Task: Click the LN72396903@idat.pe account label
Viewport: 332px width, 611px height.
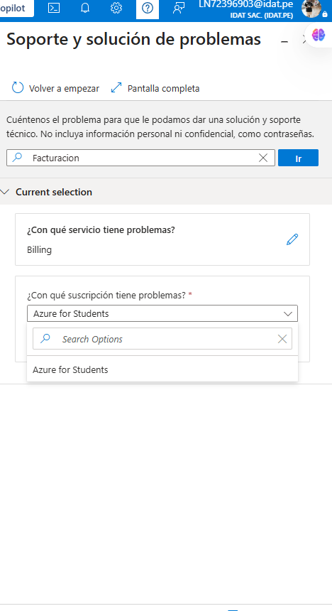Action: pyautogui.click(x=245, y=4)
